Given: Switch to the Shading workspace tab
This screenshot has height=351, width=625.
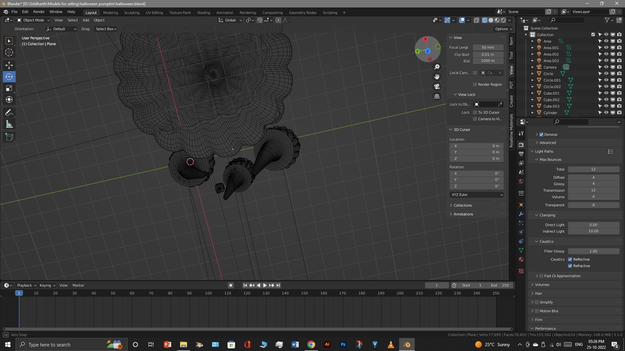Looking at the screenshot, I should (x=203, y=13).
